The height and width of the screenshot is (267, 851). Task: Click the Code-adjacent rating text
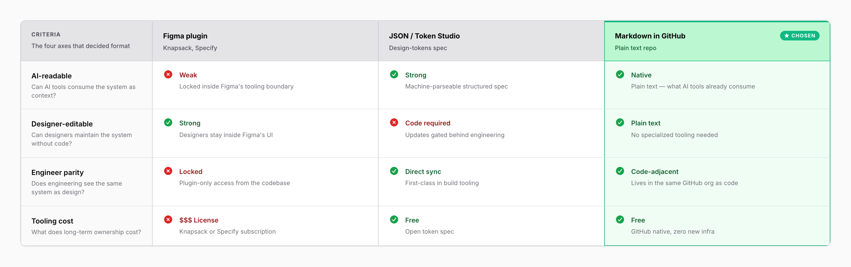[x=654, y=172]
